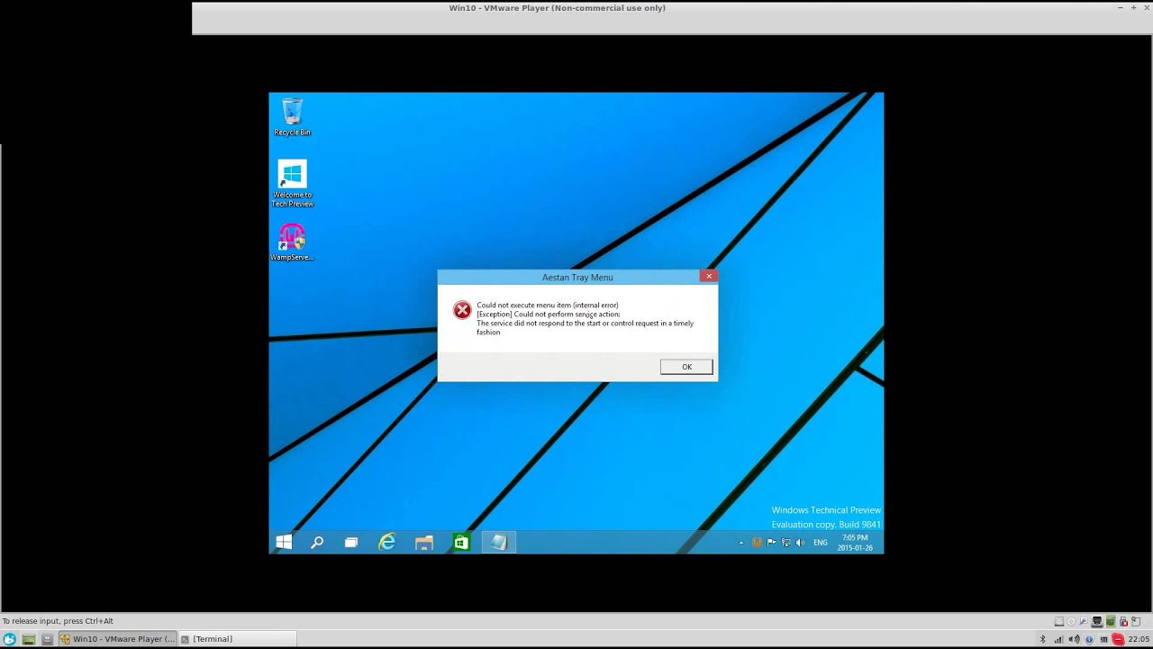Open Task View on the Windows taskbar
1153x649 pixels.
[351, 542]
